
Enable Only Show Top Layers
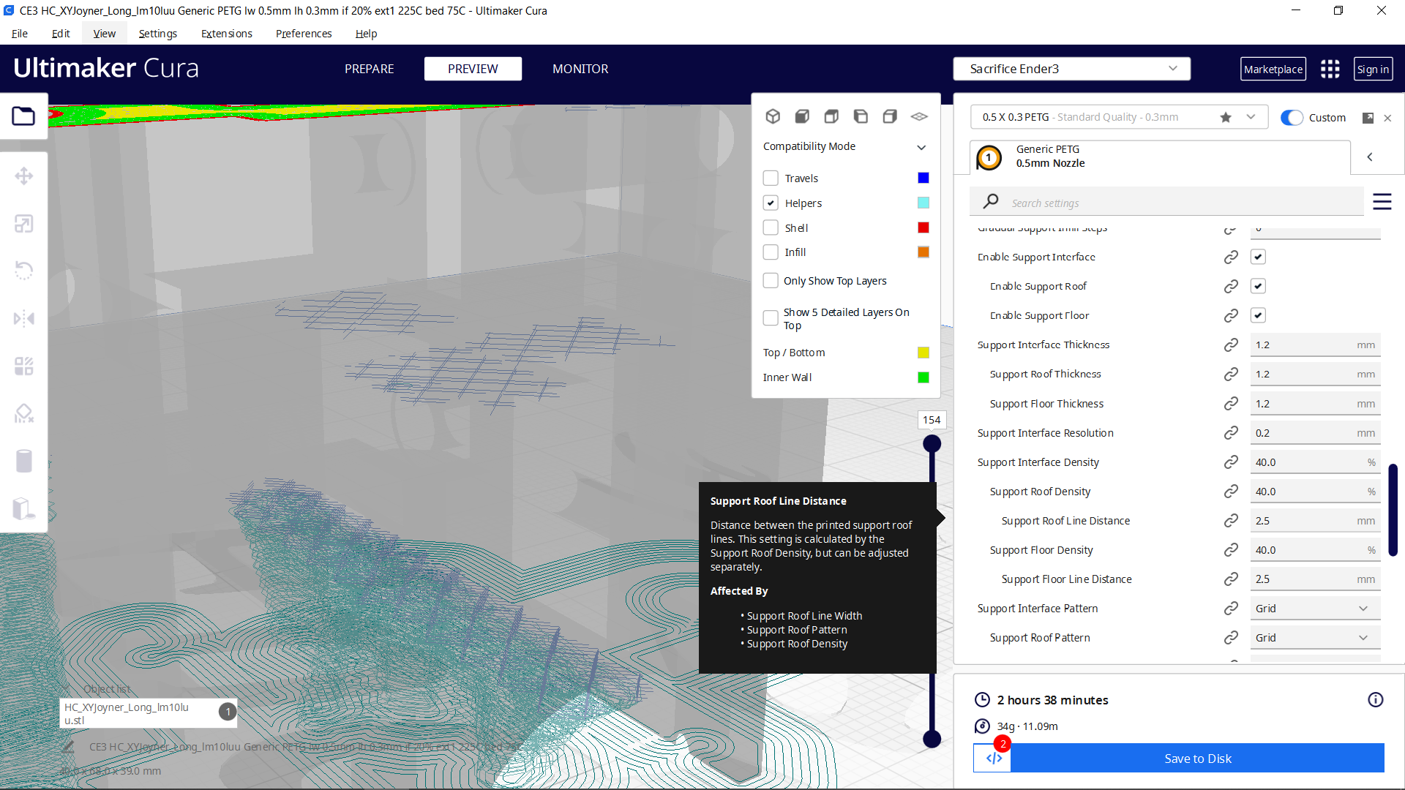click(x=771, y=280)
